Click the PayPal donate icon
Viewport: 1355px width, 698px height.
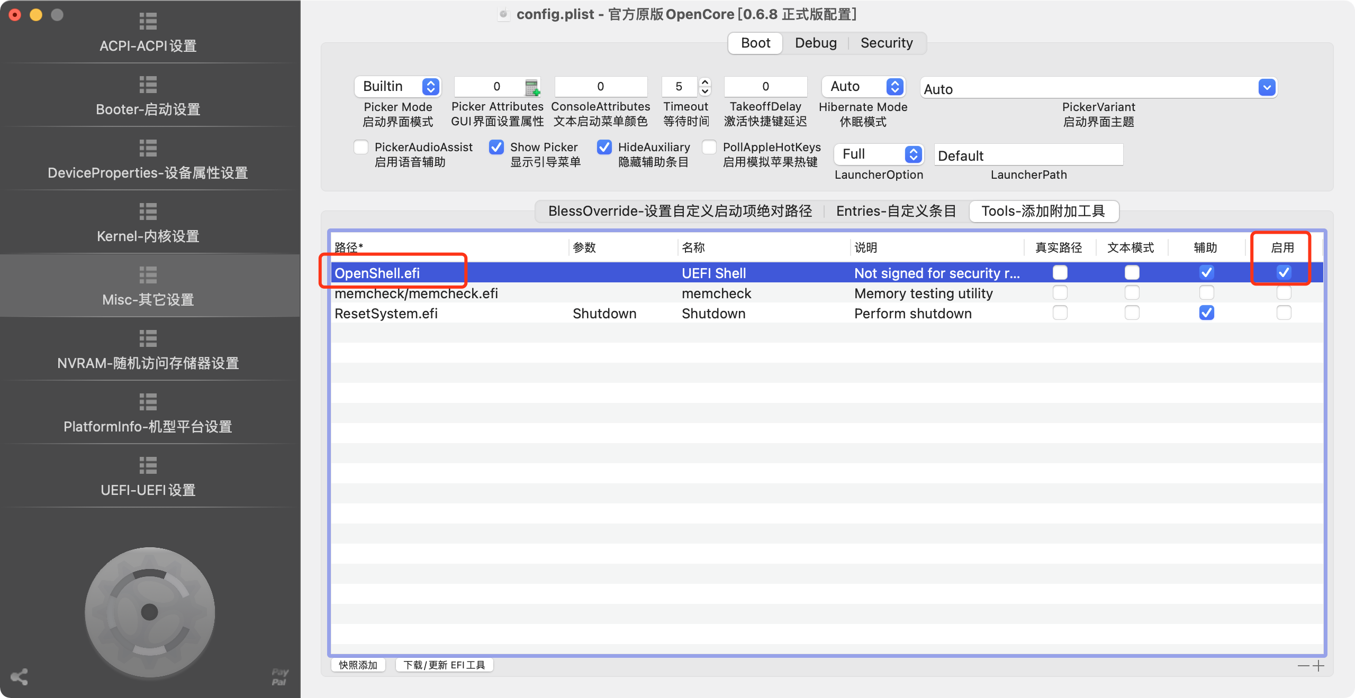[280, 677]
